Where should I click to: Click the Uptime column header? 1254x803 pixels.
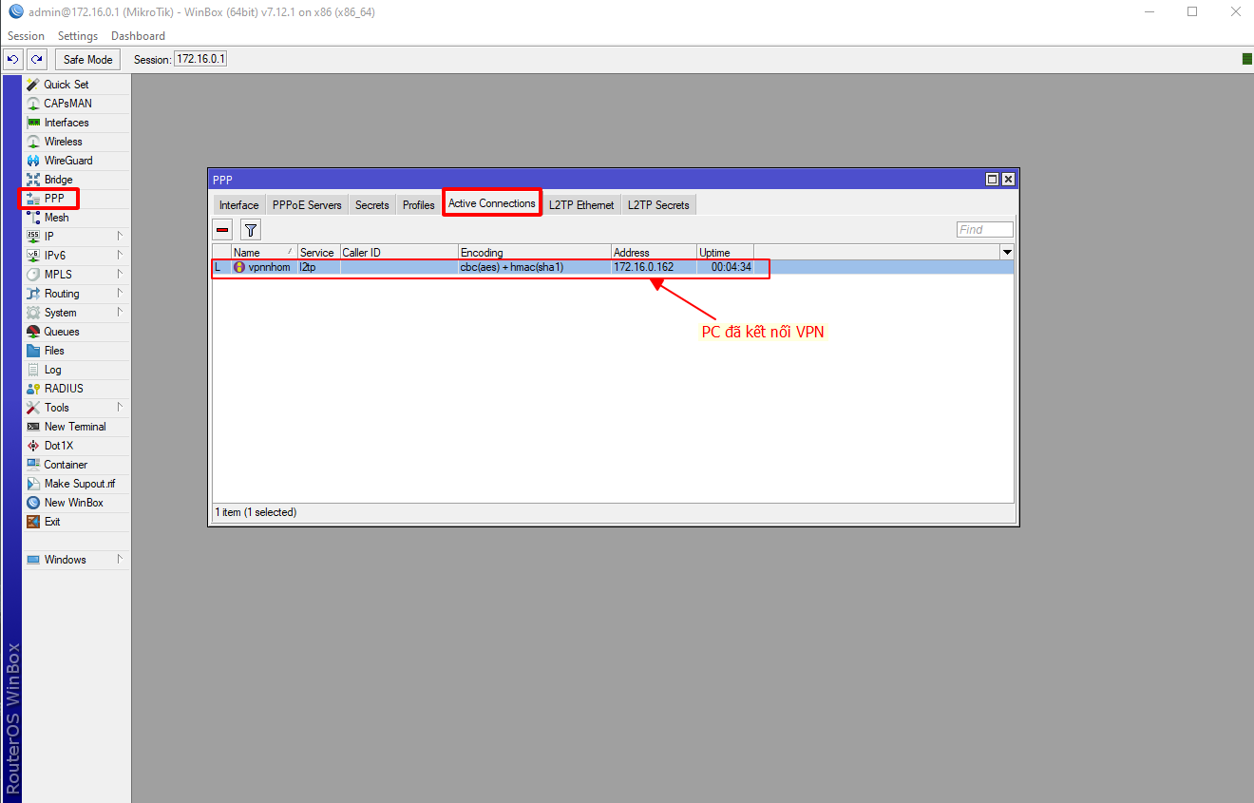point(724,253)
